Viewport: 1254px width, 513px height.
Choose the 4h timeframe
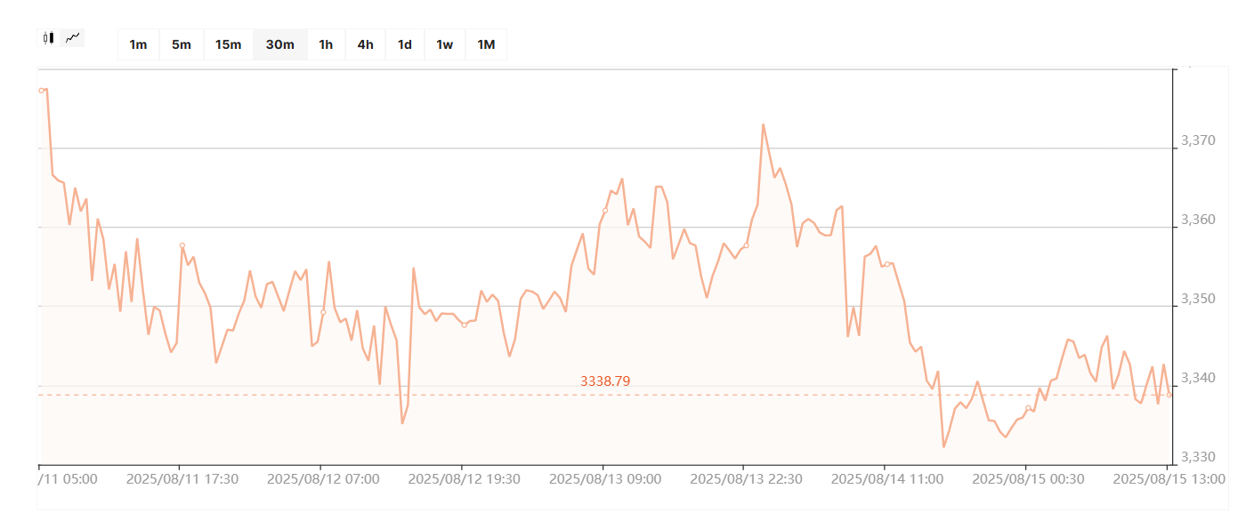click(365, 44)
